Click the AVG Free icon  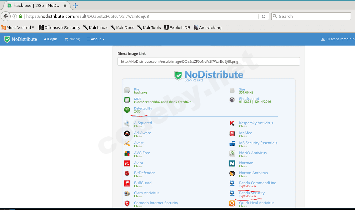(x=127, y=154)
